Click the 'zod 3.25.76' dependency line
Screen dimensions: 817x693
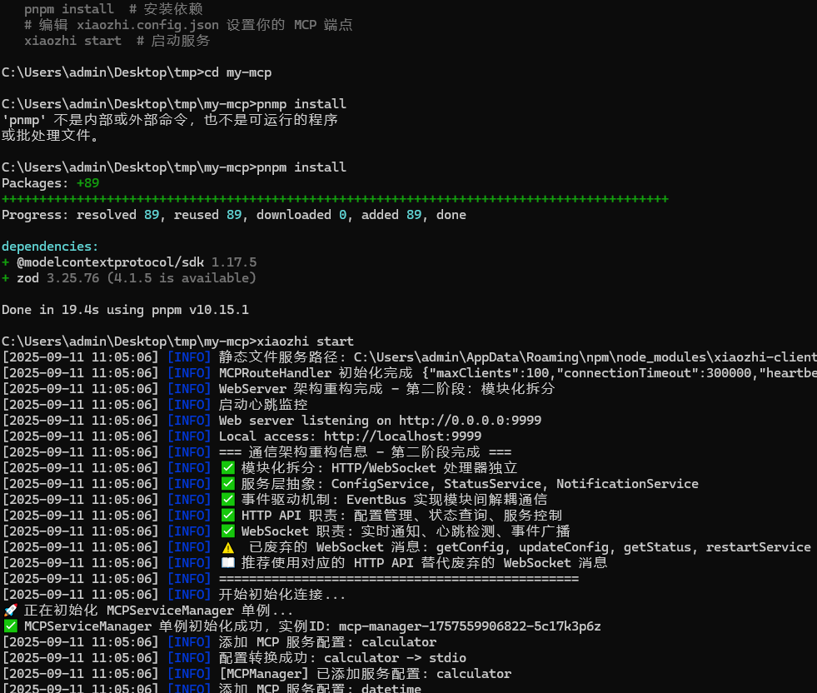pos(129,278)
